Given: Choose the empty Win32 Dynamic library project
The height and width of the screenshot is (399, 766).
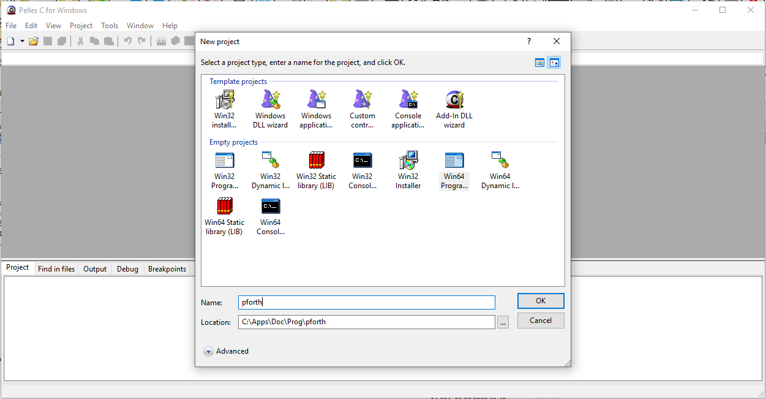Looking at the screenshot, I should coord(270,170).
